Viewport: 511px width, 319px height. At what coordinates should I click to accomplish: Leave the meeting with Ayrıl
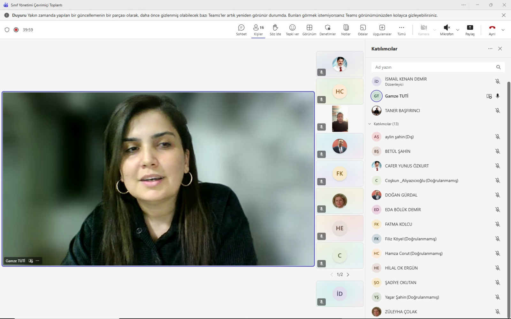(492, 30)
